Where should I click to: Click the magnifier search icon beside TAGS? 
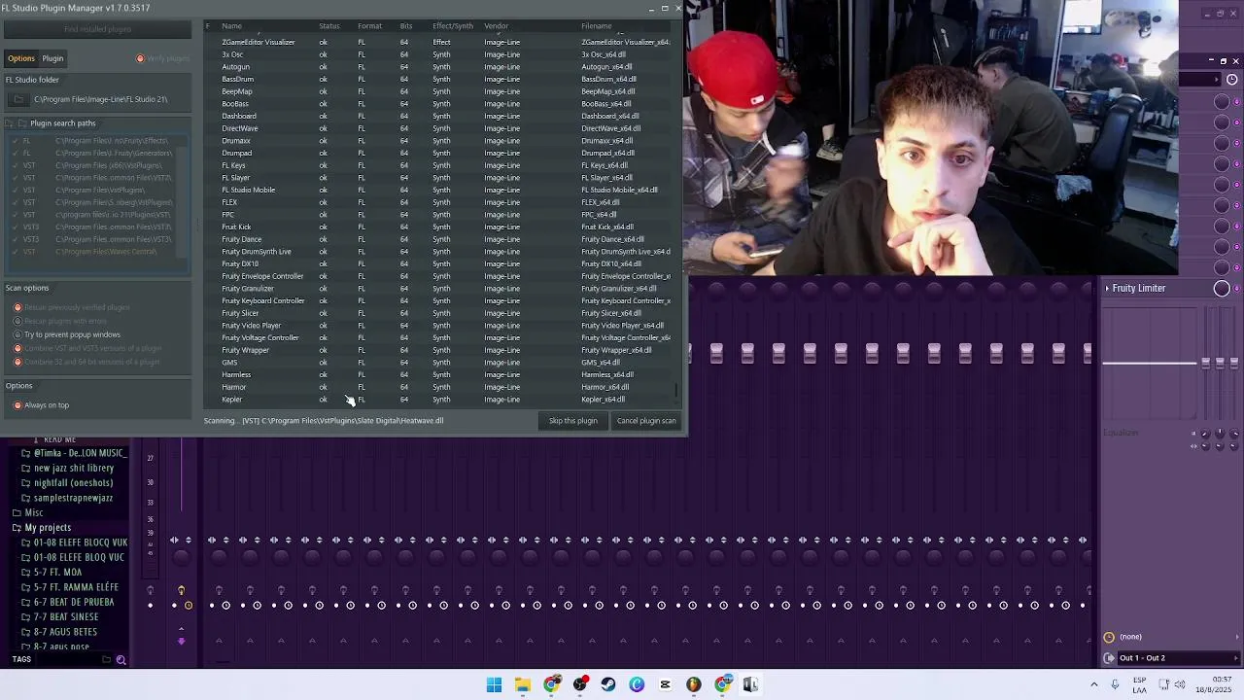121,659
